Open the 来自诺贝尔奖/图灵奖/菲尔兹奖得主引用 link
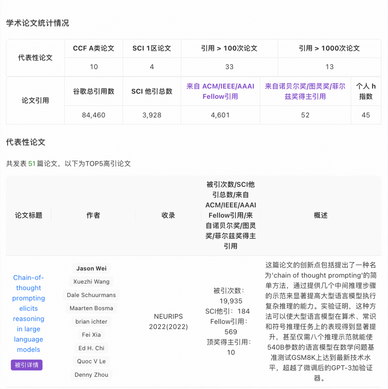This screenshot has height=389, width=388. [305, 91]
